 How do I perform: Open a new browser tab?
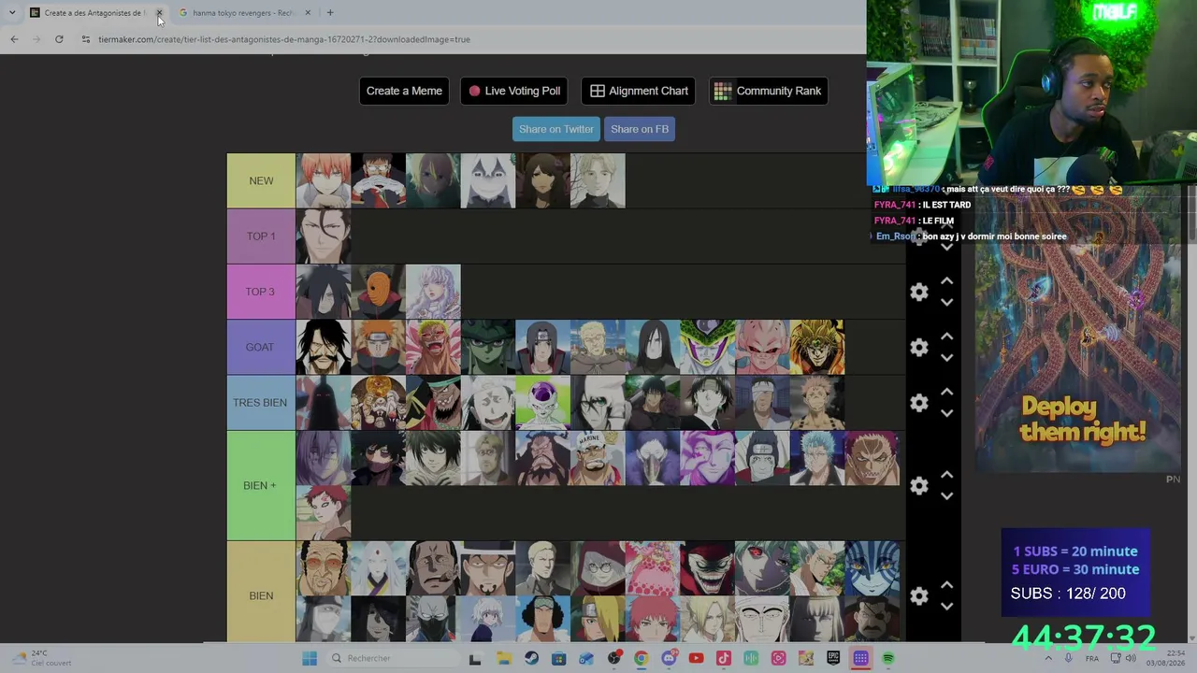pos(330,13)
